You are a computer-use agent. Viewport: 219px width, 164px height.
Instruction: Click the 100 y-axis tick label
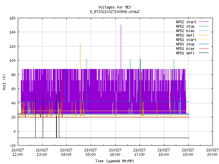click(12, 60)
